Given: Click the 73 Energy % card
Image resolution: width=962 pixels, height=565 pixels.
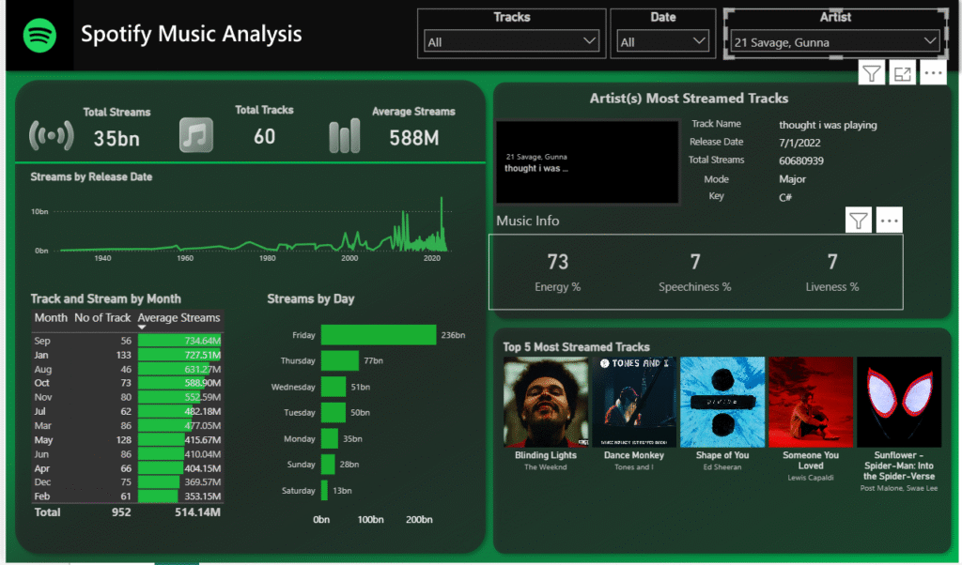Looking at the screenshot, I should [558, 272].
